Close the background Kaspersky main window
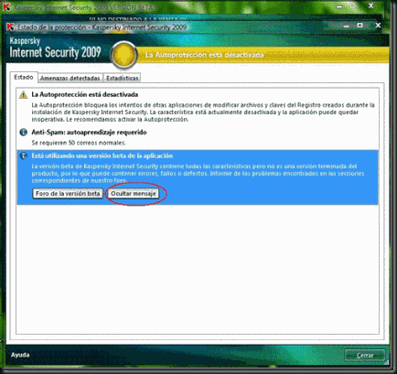The height and width of the screenshot is (374, 397). [370, 5]
